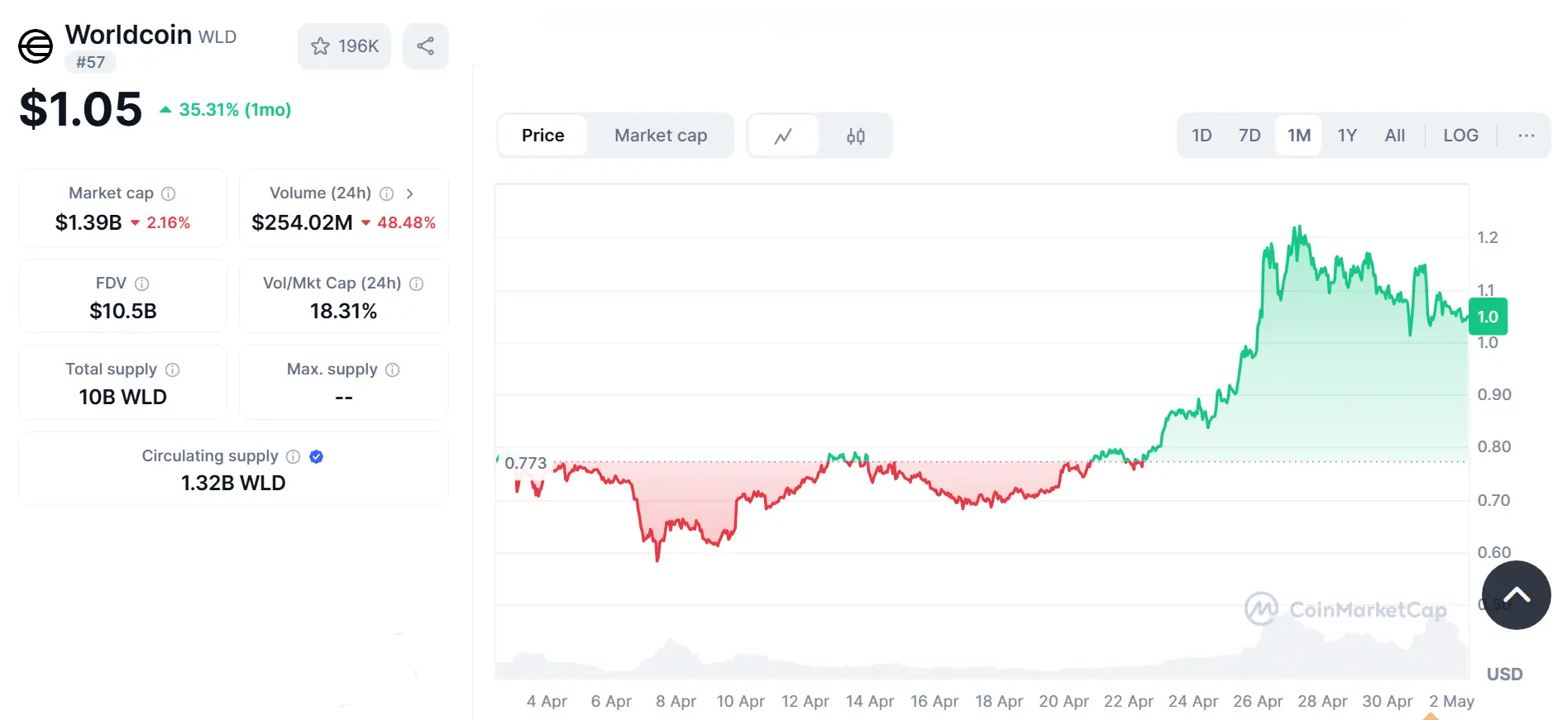Click the Worldcoin logo icon
The image size is (1553, 720).
[36, 46]
